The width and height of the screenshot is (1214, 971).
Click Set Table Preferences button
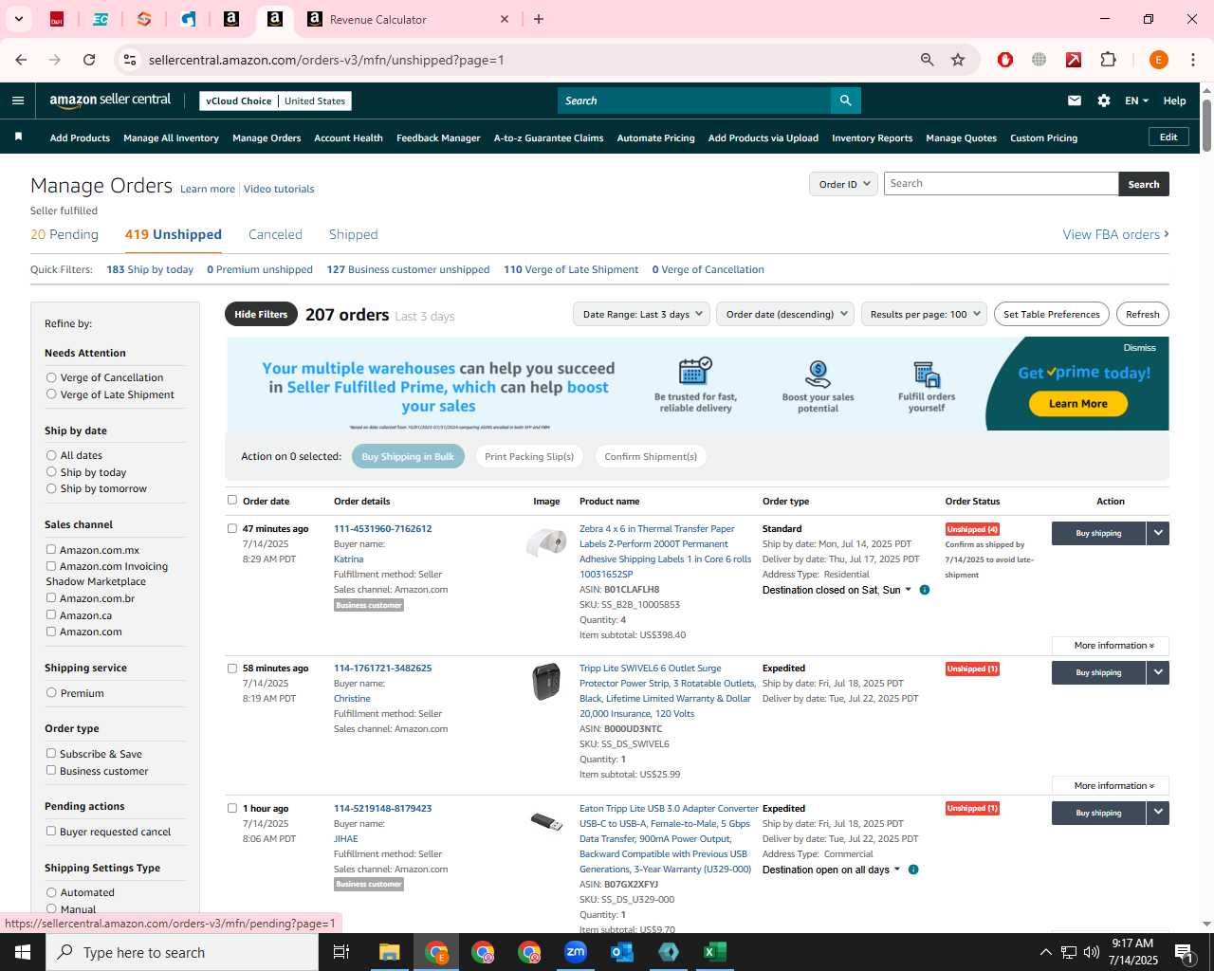click(x=1052, y=314)
